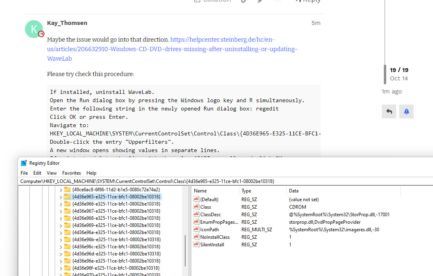This screenshot has height=276, width=433.
Task: Click the @%SystemRoot%\System32\StorProp.dll,-17001 value
Action: coord(339,214)
